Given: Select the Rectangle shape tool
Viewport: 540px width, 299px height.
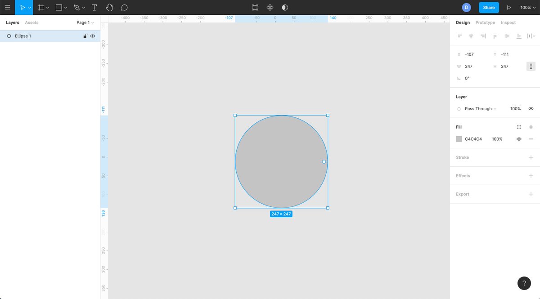Looking at the screenshot, I should coord(59,7).
